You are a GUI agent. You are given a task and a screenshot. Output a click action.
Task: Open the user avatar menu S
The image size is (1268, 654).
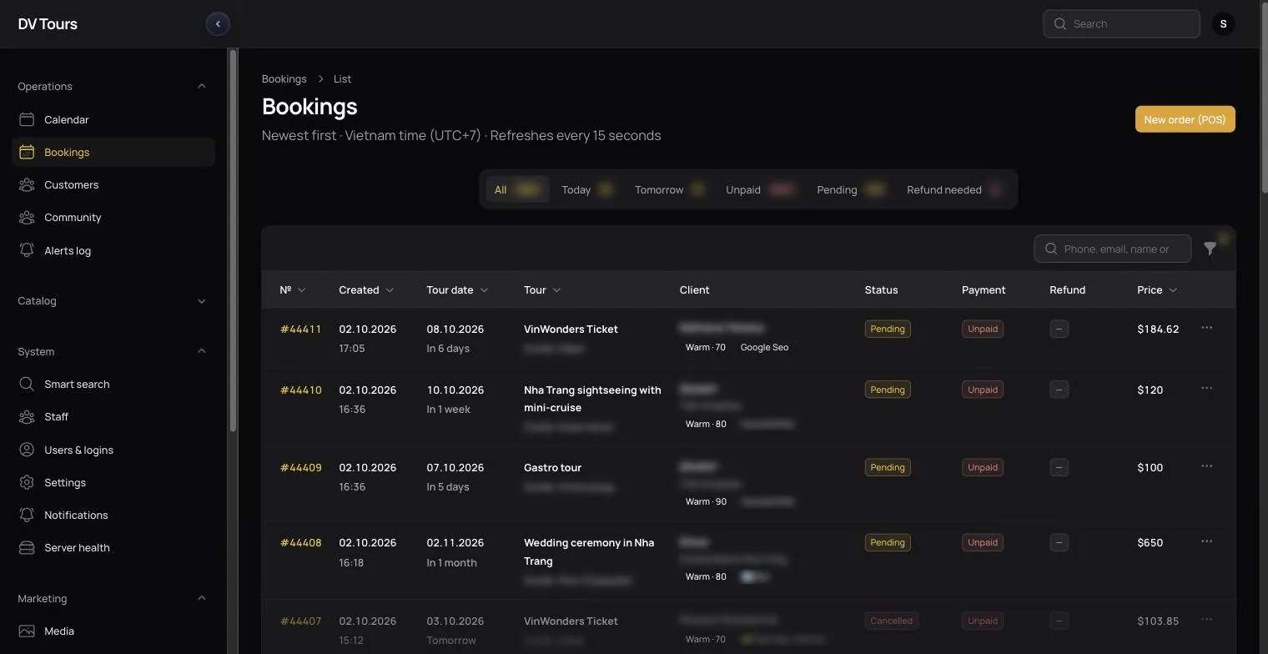click(x=1223, y=23)
